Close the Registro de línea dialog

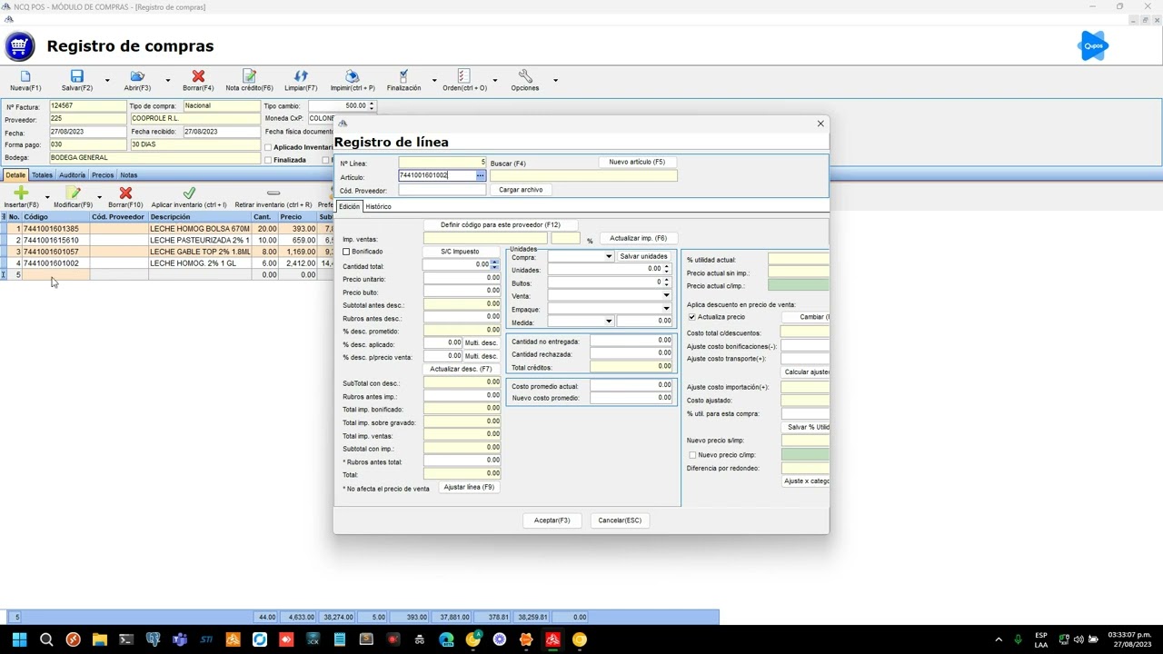(820, 124)
